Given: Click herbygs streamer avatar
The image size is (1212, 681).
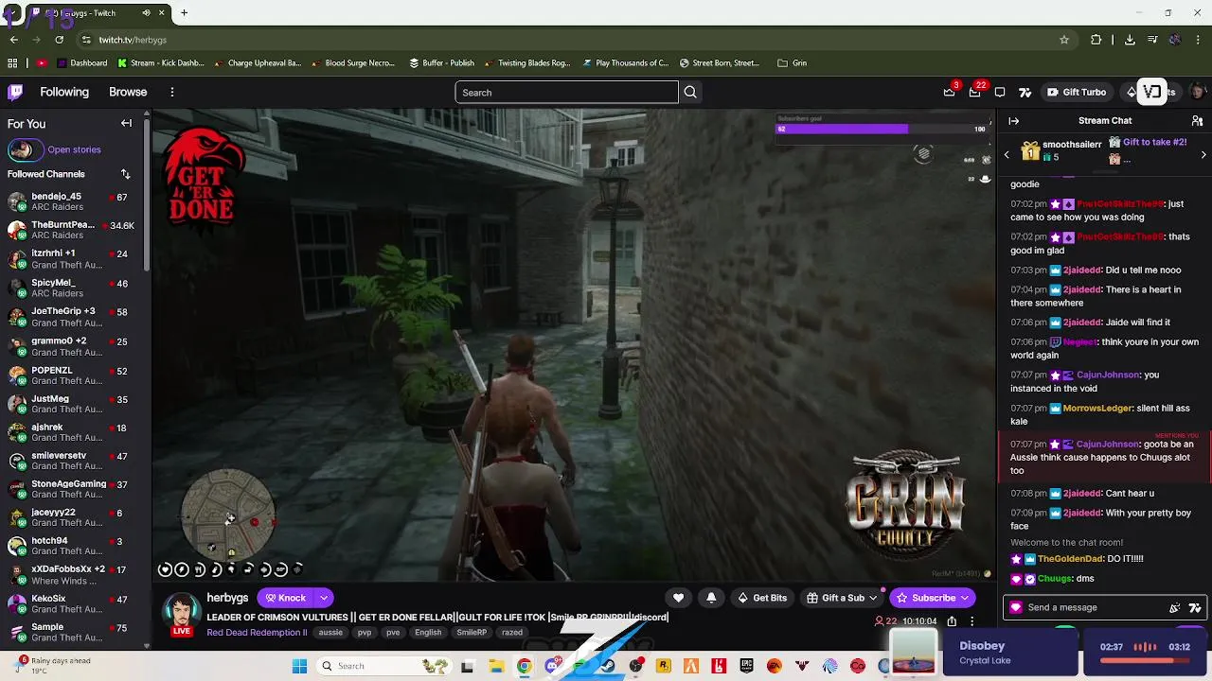Looking at the screenshot, I should tap(182, 612).
